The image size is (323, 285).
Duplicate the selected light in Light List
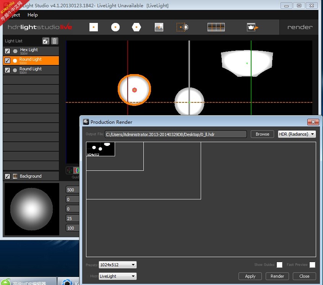tap(46, 41)
